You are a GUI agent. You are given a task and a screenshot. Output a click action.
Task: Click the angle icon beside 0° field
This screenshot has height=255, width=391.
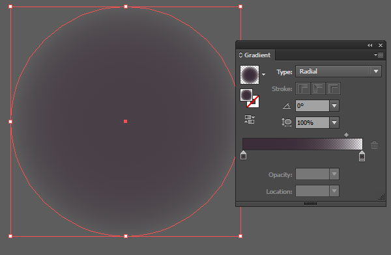[x=287, y=106]
